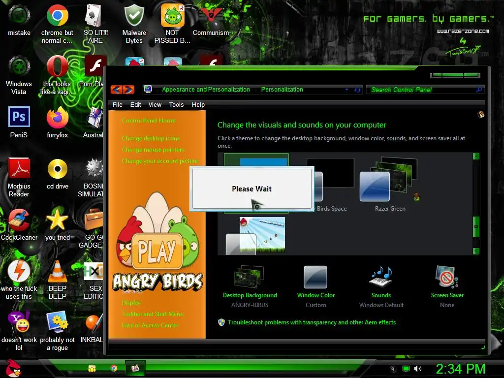Image resolution: width=504 pixels, height=378 pixels.
Task: Open Control Panel Home link
Action: tap(149, 121)
